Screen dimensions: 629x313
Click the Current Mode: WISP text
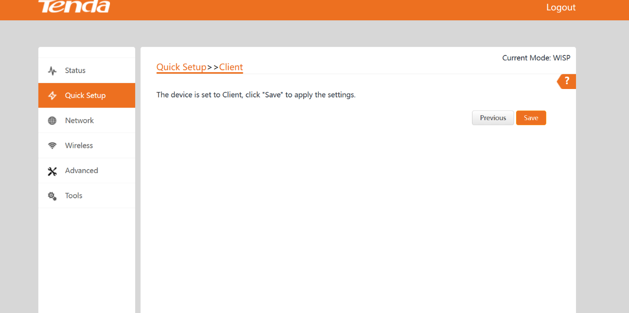point(536,58)
